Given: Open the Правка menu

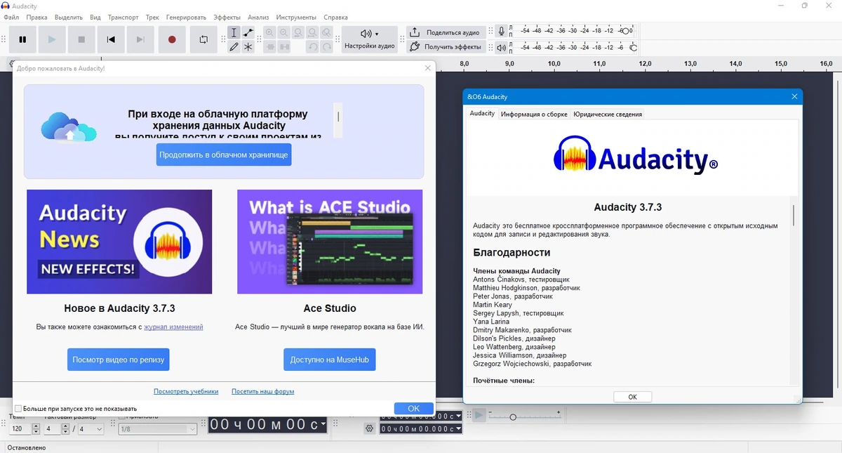Looking at the screenshot, I should click(36, 18).
